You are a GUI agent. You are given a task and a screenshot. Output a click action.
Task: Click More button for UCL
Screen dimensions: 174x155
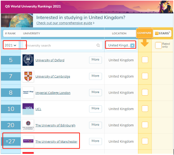click(95, 109)
